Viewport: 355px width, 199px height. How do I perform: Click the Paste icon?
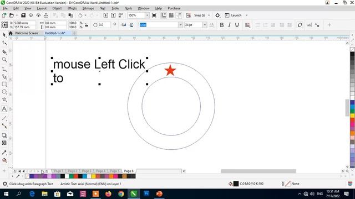pos(71,15)
